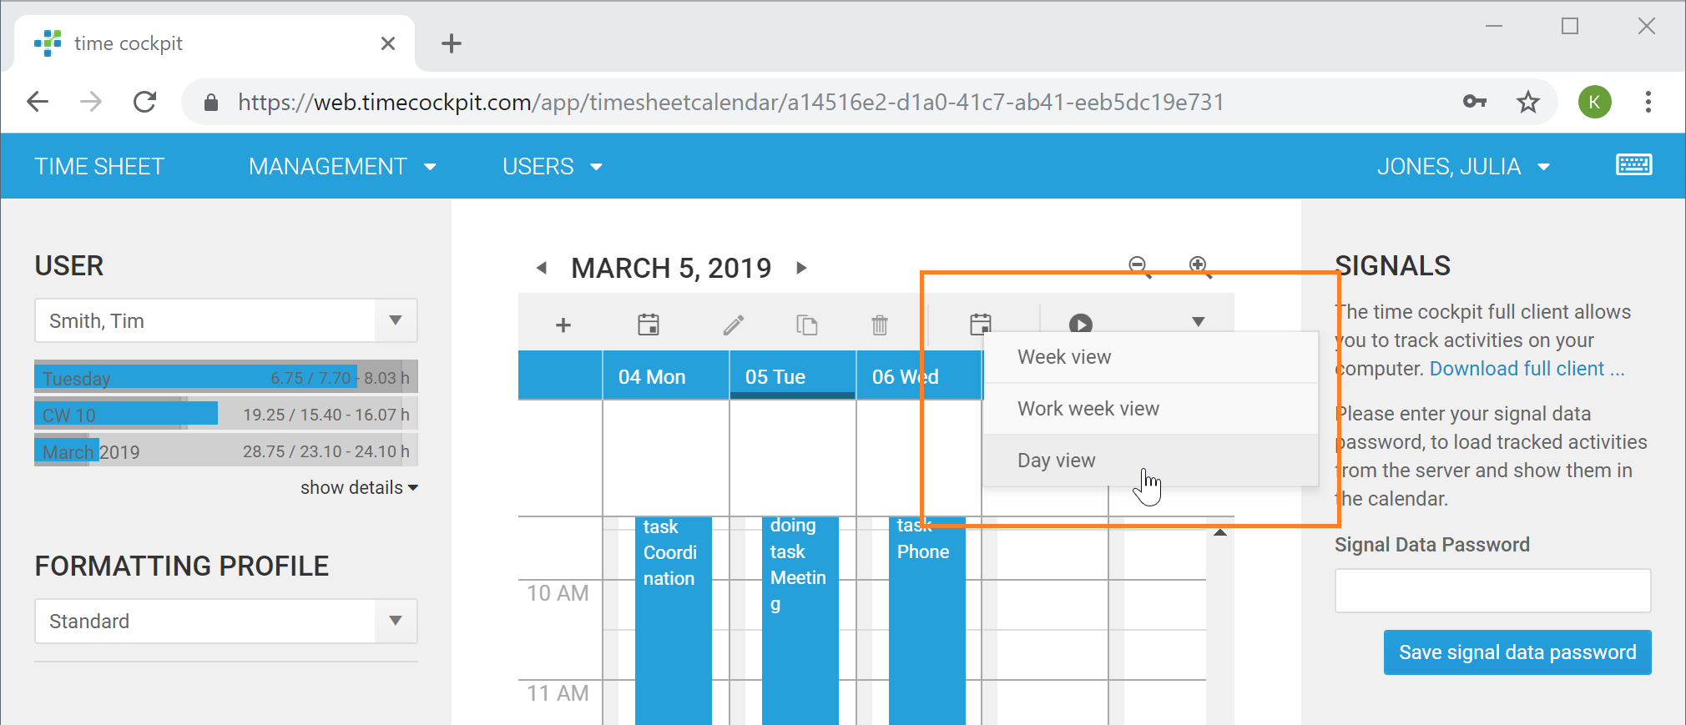Bookmark this page with the star

[1527, 102]
